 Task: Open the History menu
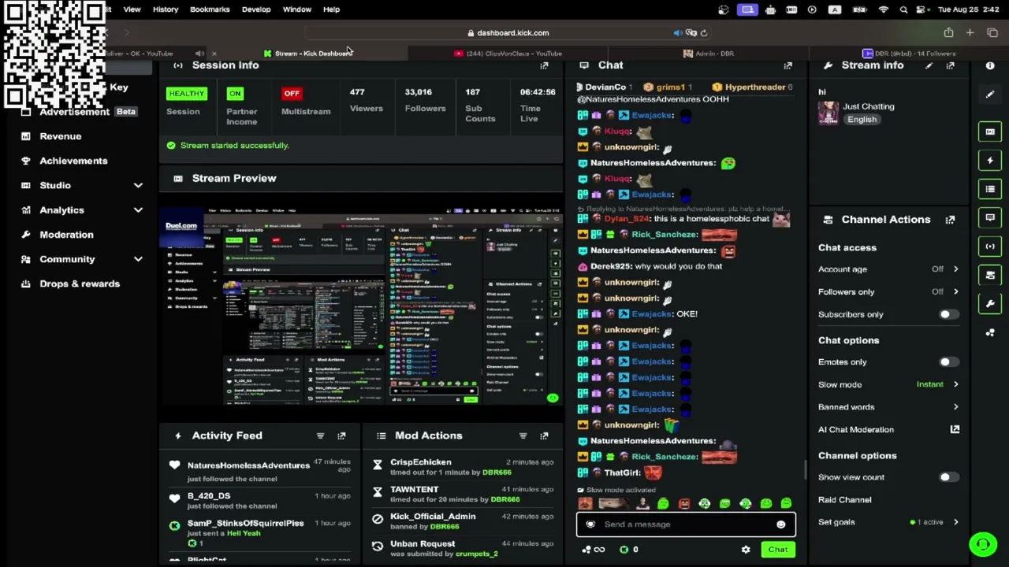(166, 9)
